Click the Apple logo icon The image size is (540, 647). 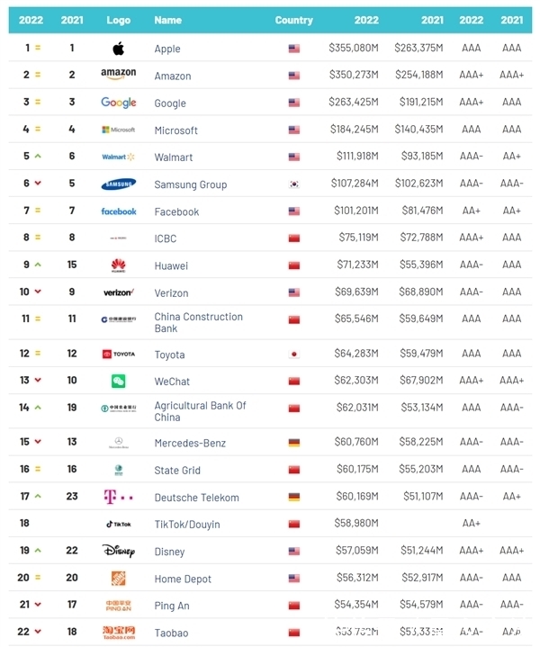pos(118,49)
